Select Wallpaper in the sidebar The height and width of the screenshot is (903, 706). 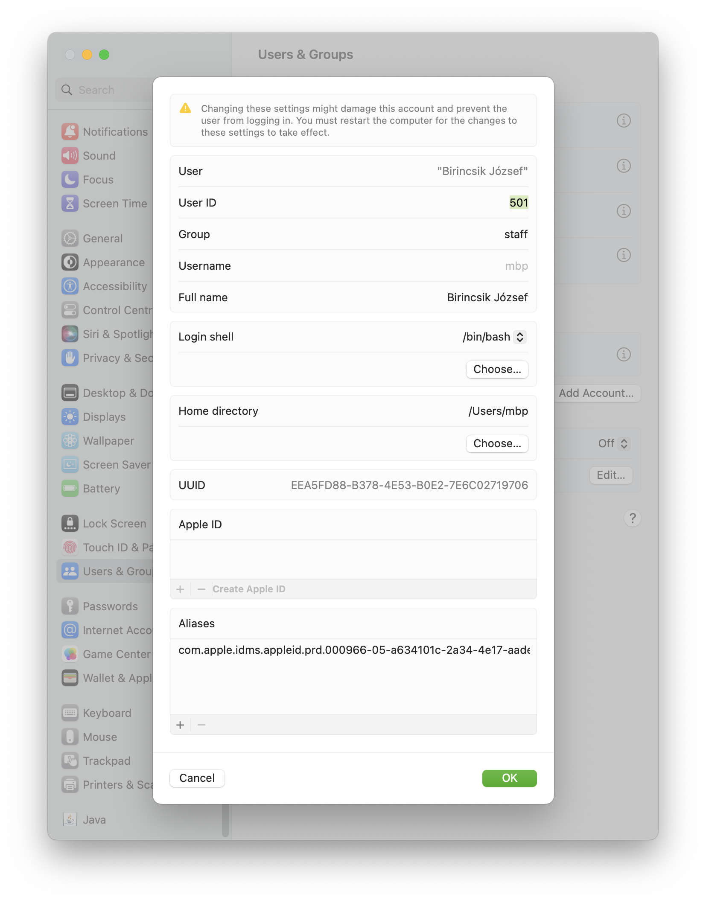click(x=108, y=441)
